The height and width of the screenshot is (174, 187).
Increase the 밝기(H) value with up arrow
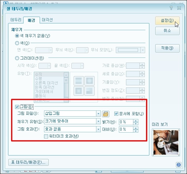136,121
